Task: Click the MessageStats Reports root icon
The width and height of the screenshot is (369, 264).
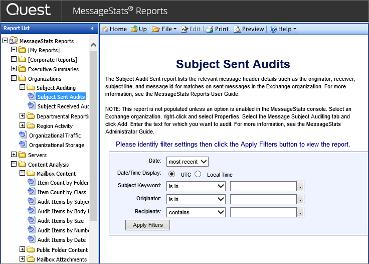Action: tap(14, 41)
